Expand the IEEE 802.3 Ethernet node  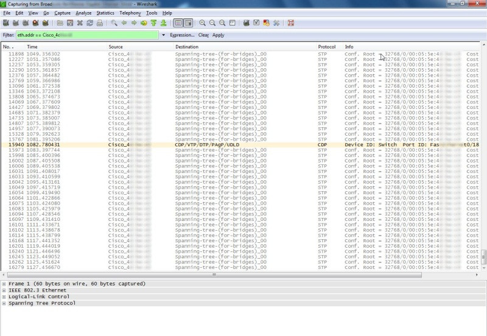(x=4, y=290)
